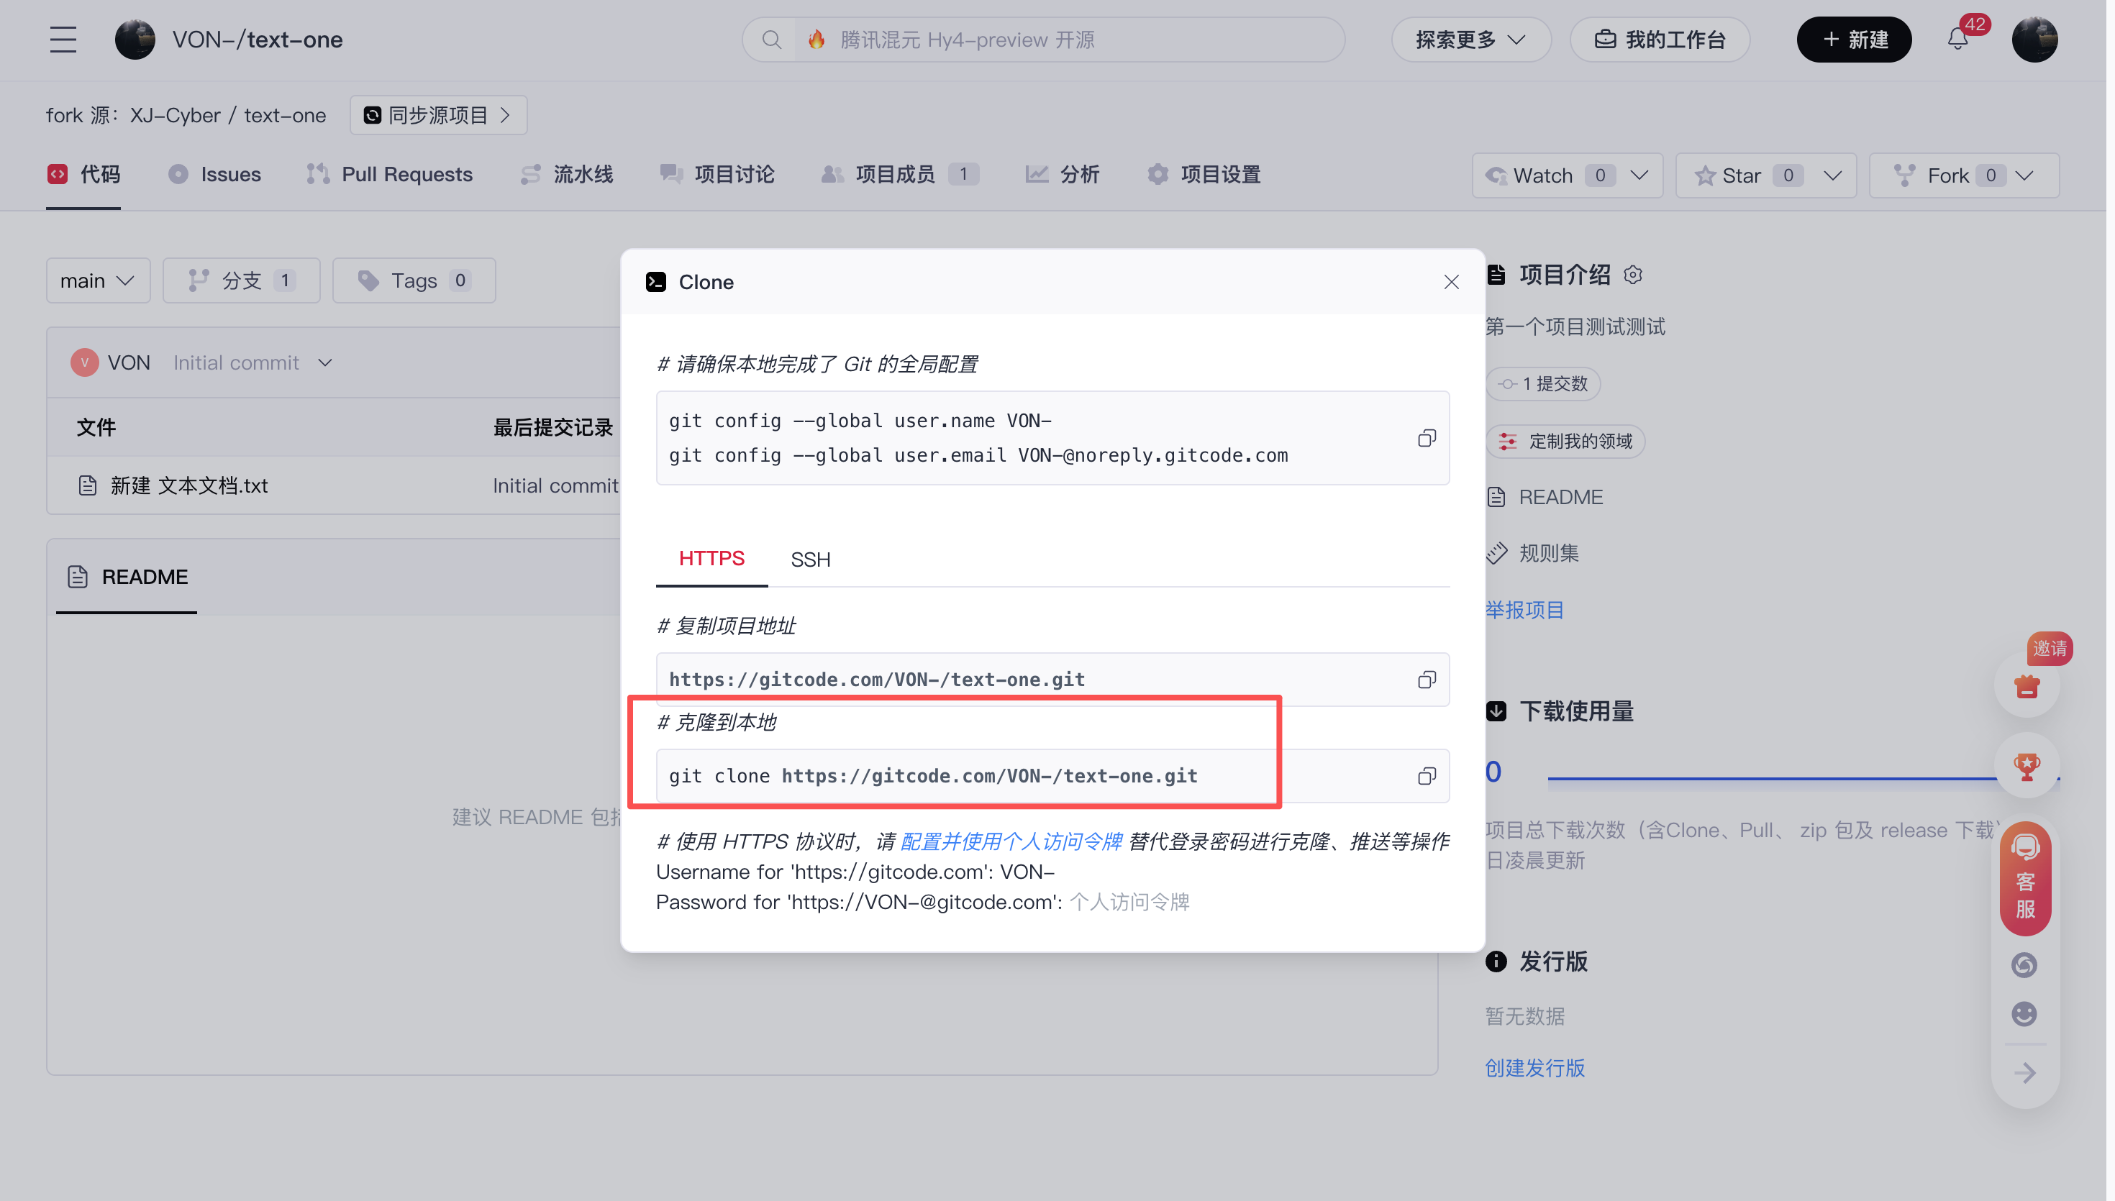Open fork source XJ-Cyber / text-one

227,116
